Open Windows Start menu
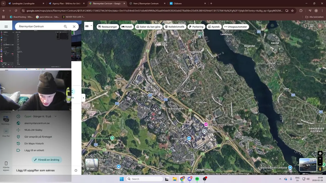The image size is (326, 183). [x=121, y=179]
